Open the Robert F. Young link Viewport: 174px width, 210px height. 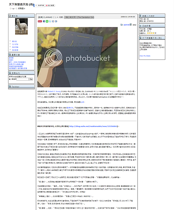coord(54,91)
